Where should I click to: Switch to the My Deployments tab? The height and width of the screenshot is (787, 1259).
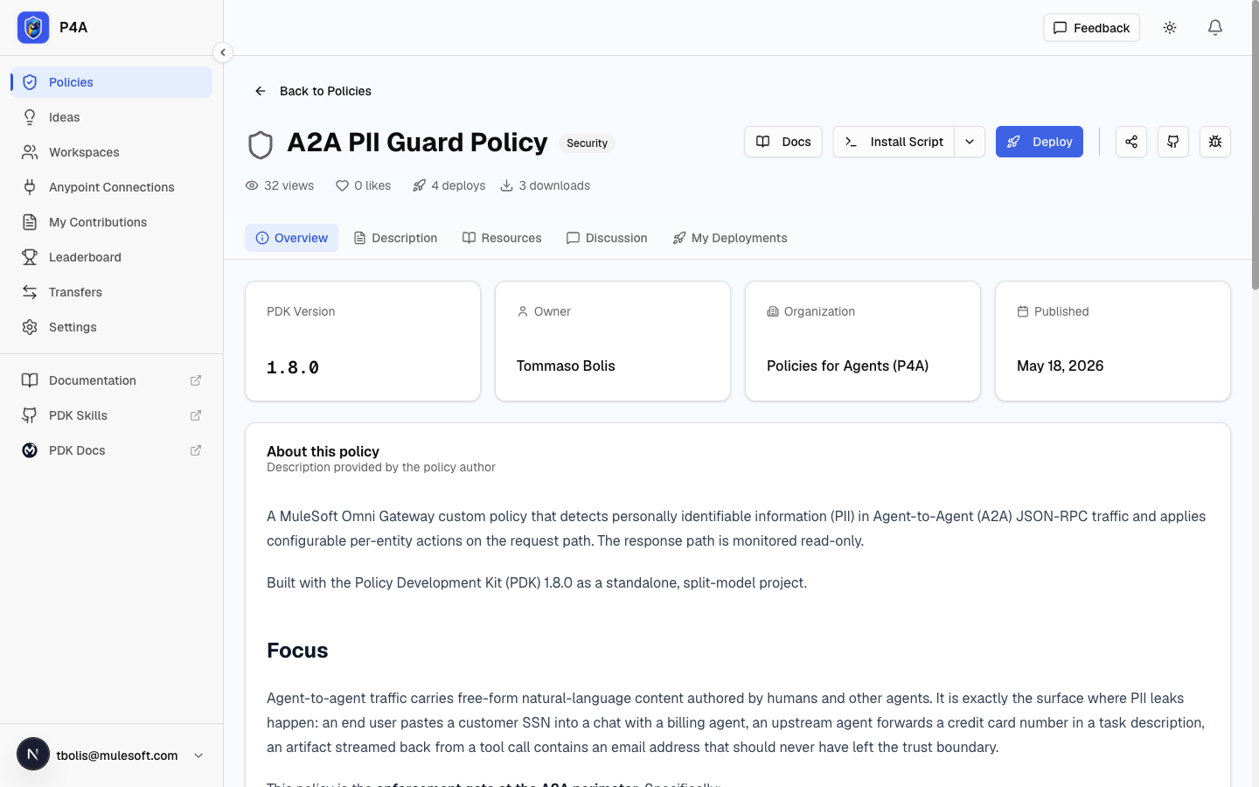(730, 238)
